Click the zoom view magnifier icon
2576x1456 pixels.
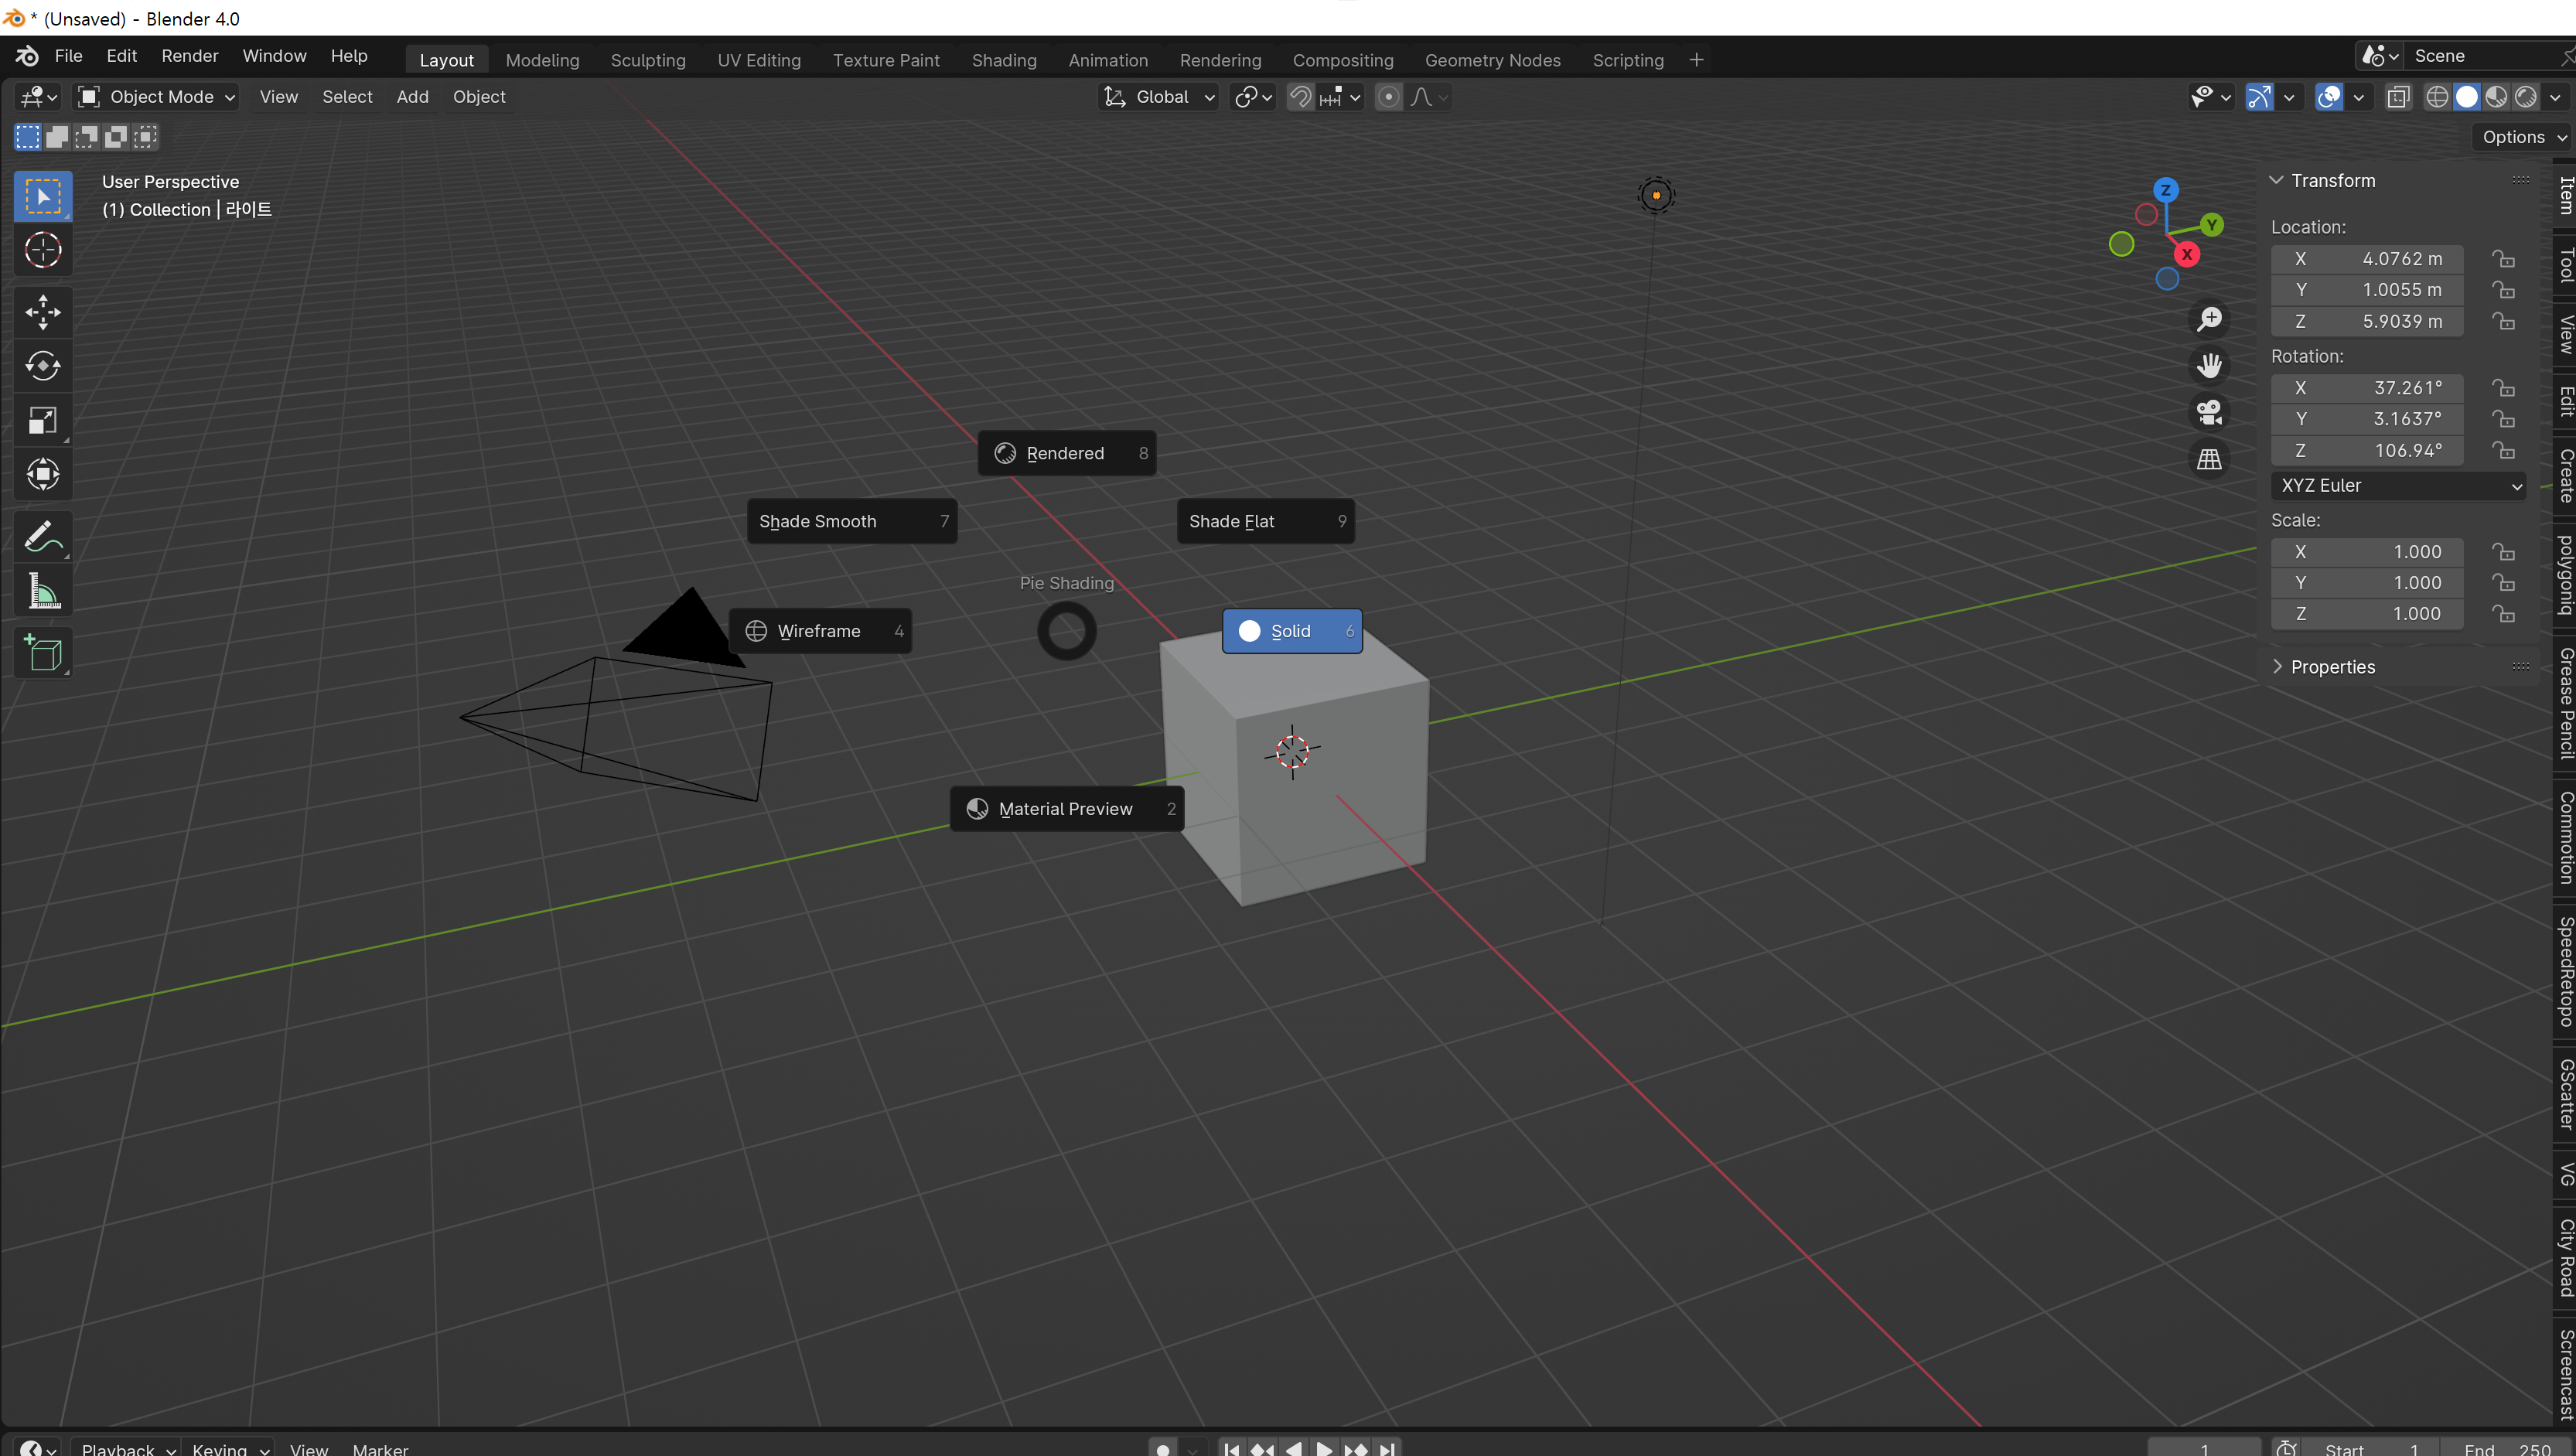[2209, 320]
